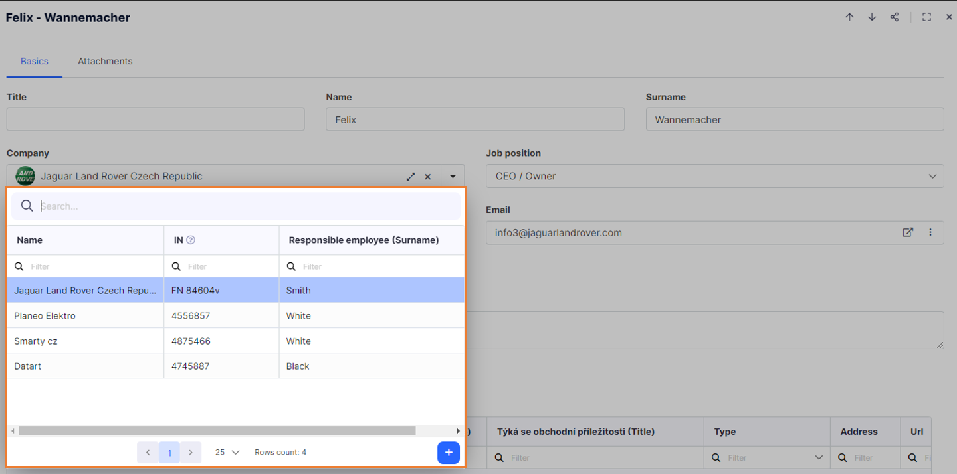The image size is (957, 474).
Task: Go to previous page in company list
Action: pos(148,453)
